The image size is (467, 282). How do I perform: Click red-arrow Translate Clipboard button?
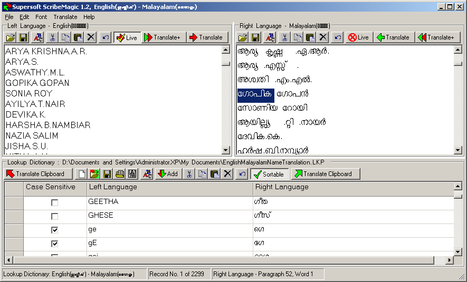coord(38,174)
